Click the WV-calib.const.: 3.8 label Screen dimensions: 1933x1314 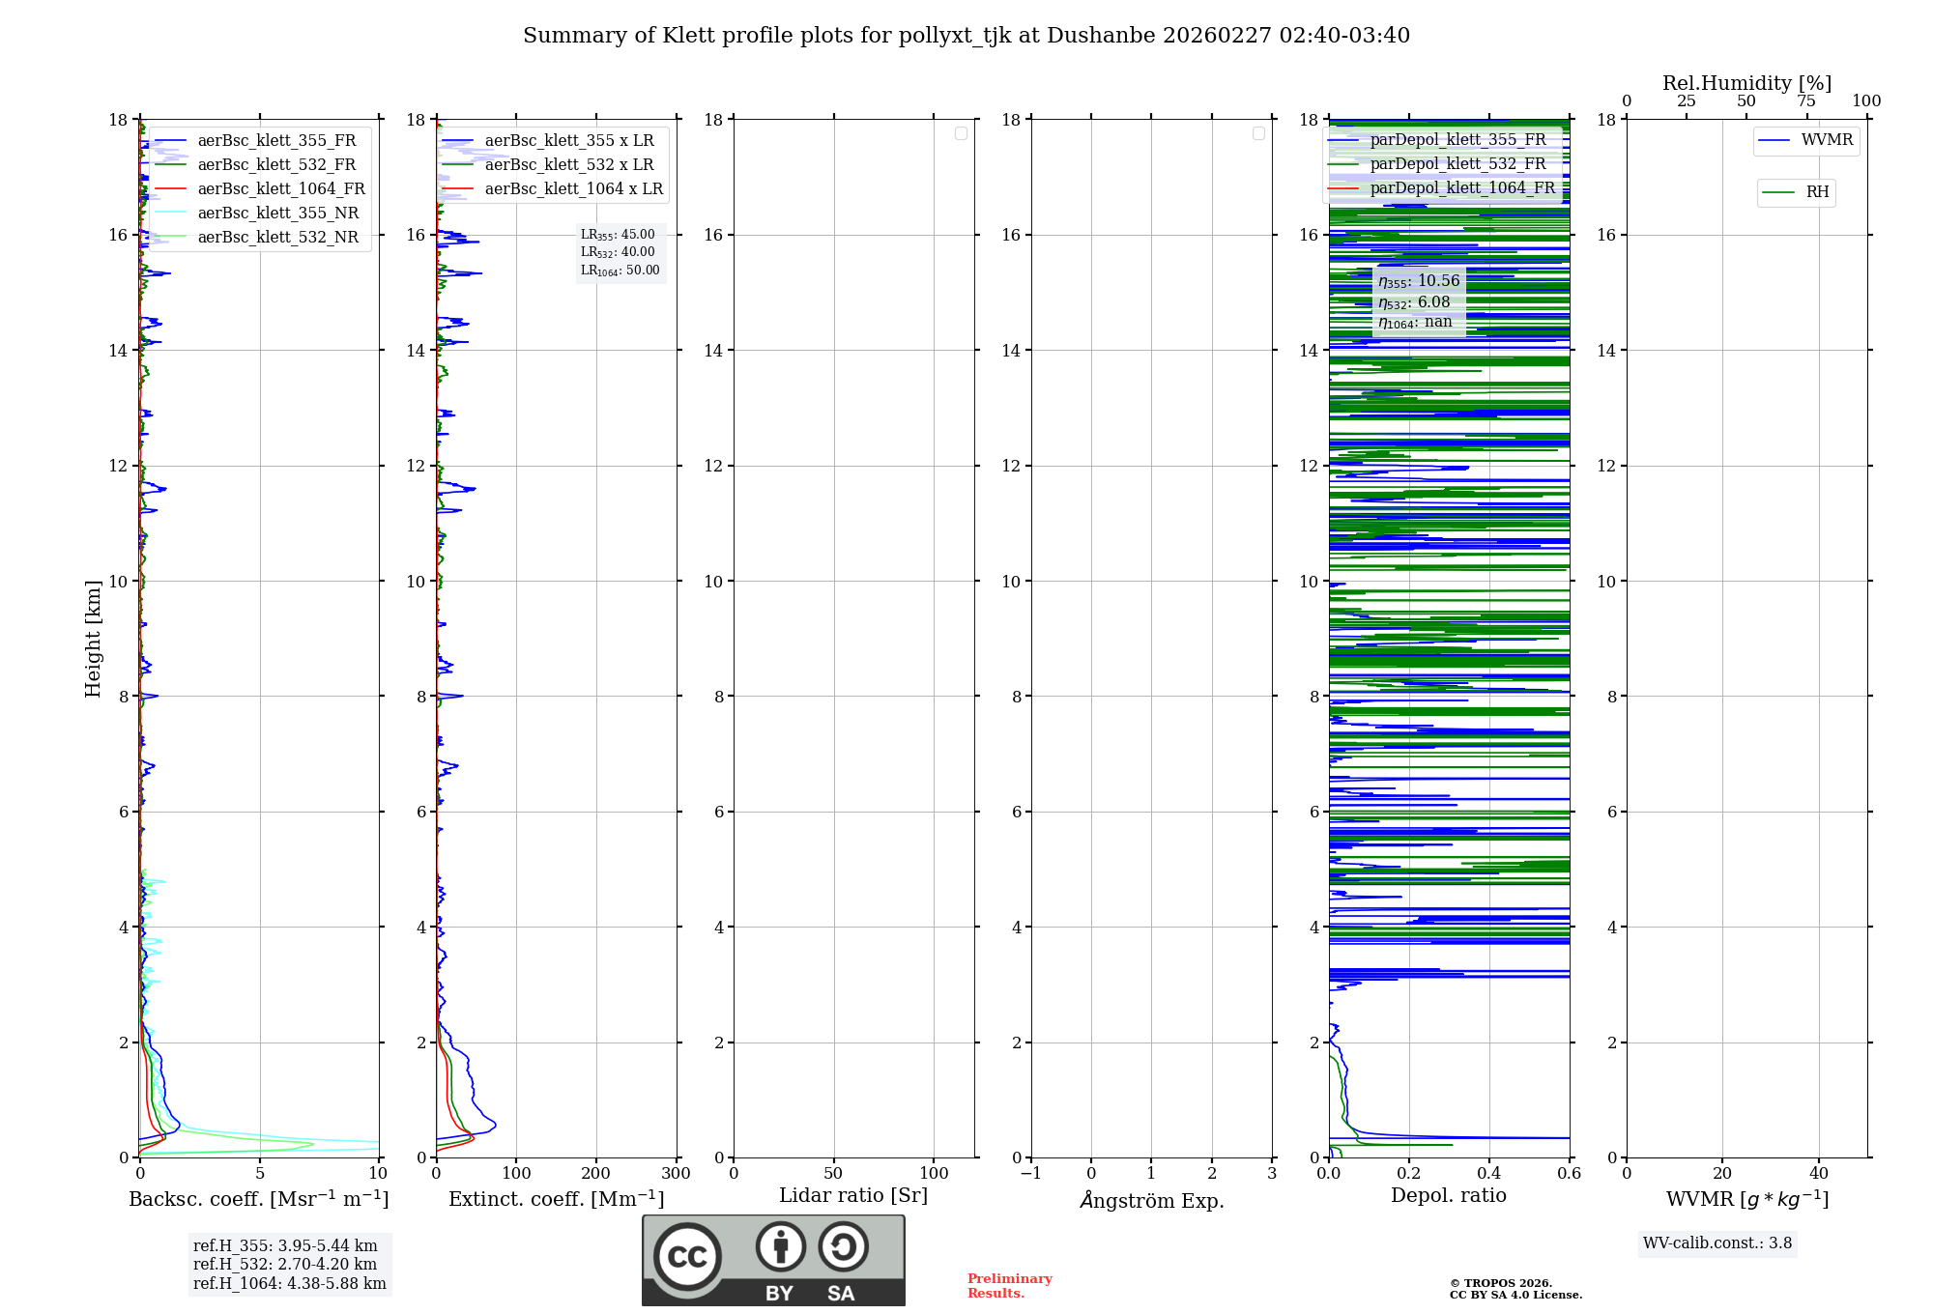point(1717,1243)
